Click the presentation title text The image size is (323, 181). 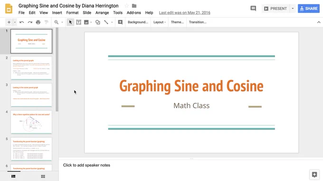pyautogui.click(x=68, y=6)
